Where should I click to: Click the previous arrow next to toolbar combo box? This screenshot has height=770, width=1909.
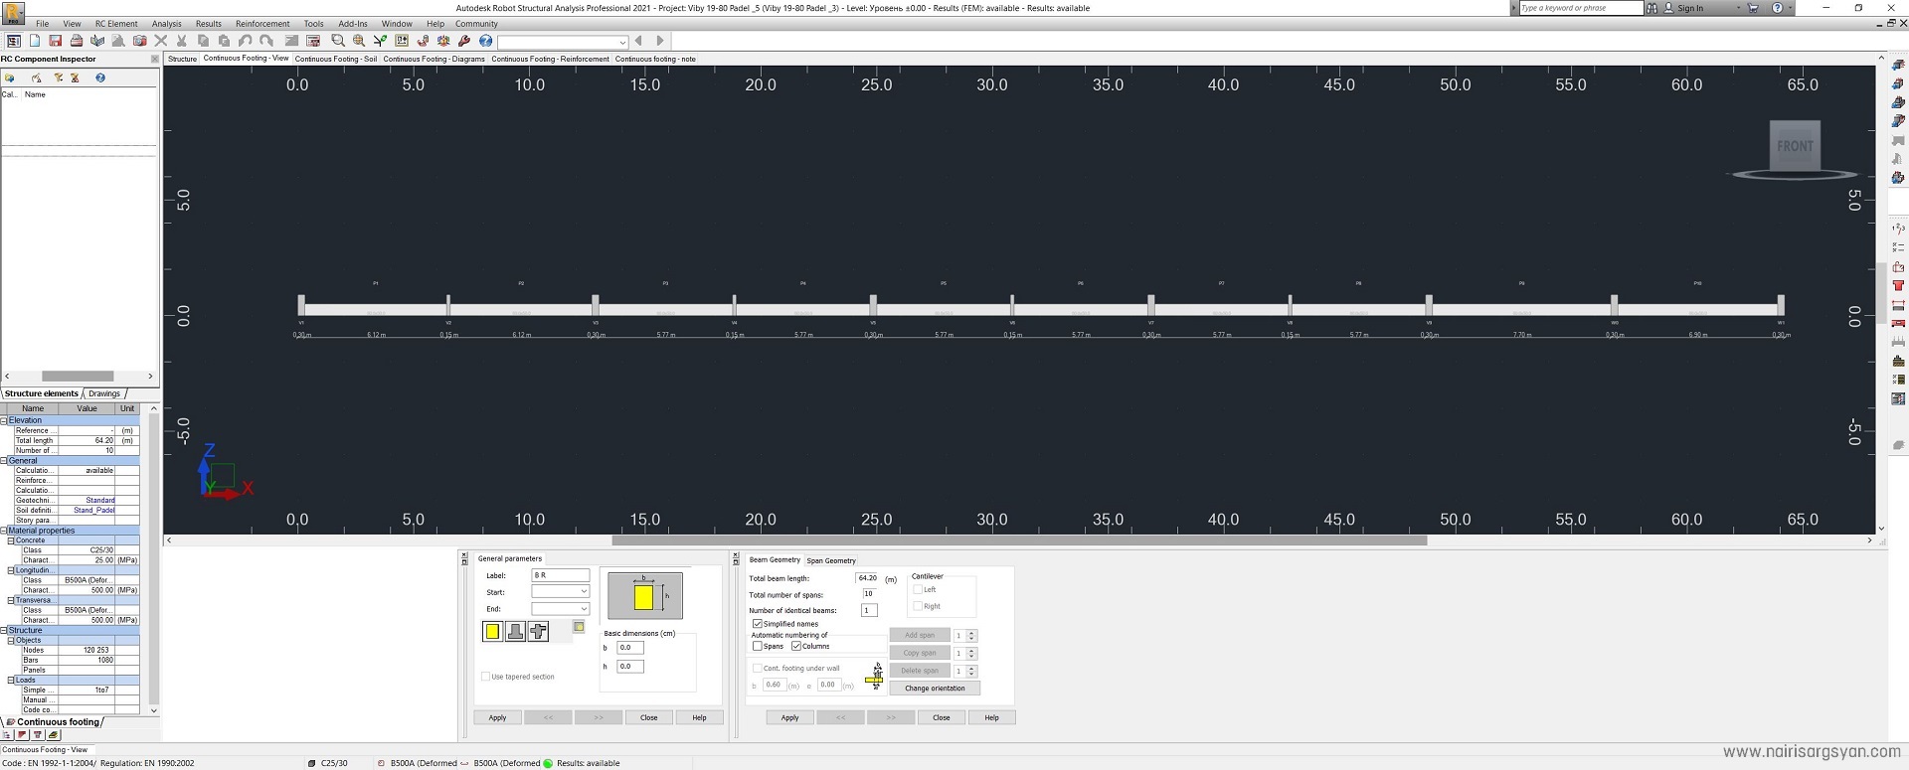pos(638,41)
